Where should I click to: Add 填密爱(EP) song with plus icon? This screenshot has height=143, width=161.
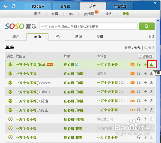coord(145,119)
